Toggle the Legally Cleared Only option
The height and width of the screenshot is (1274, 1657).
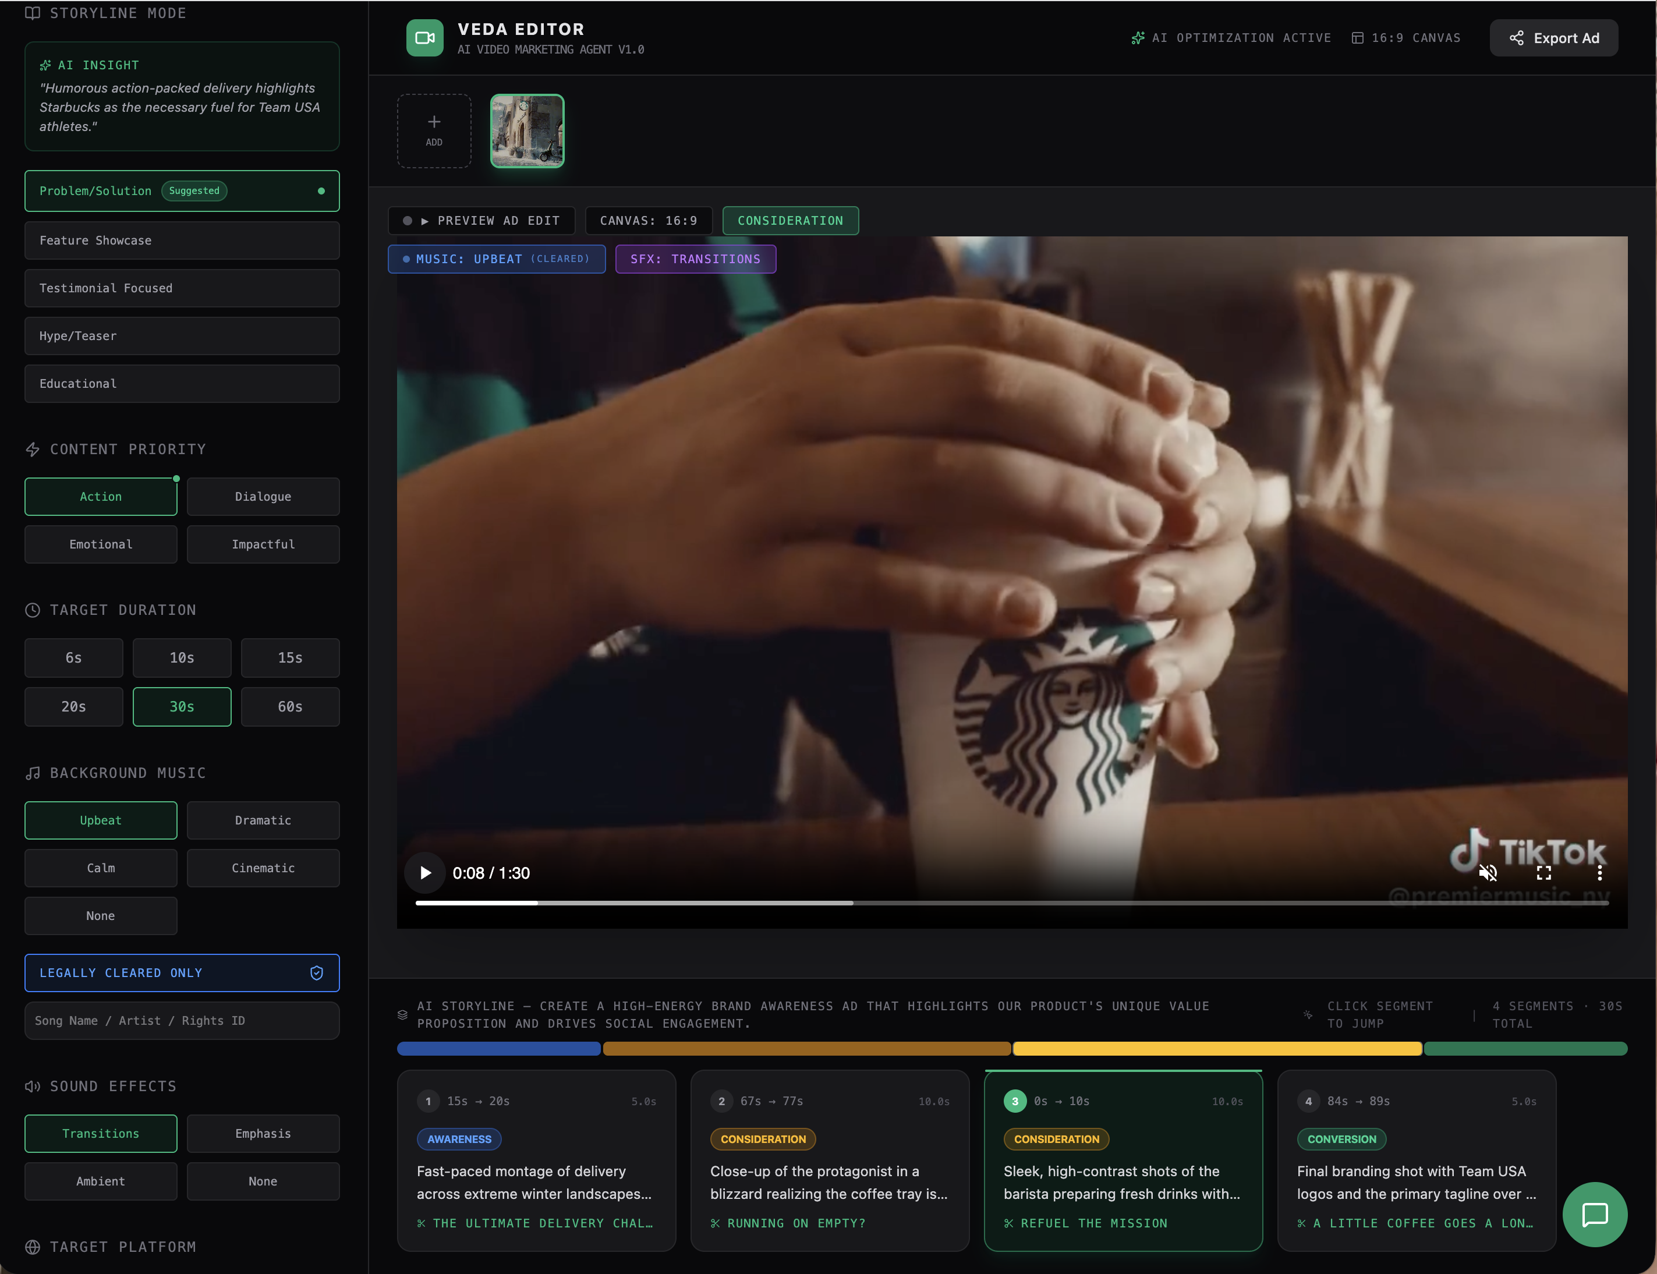point(182,973)
